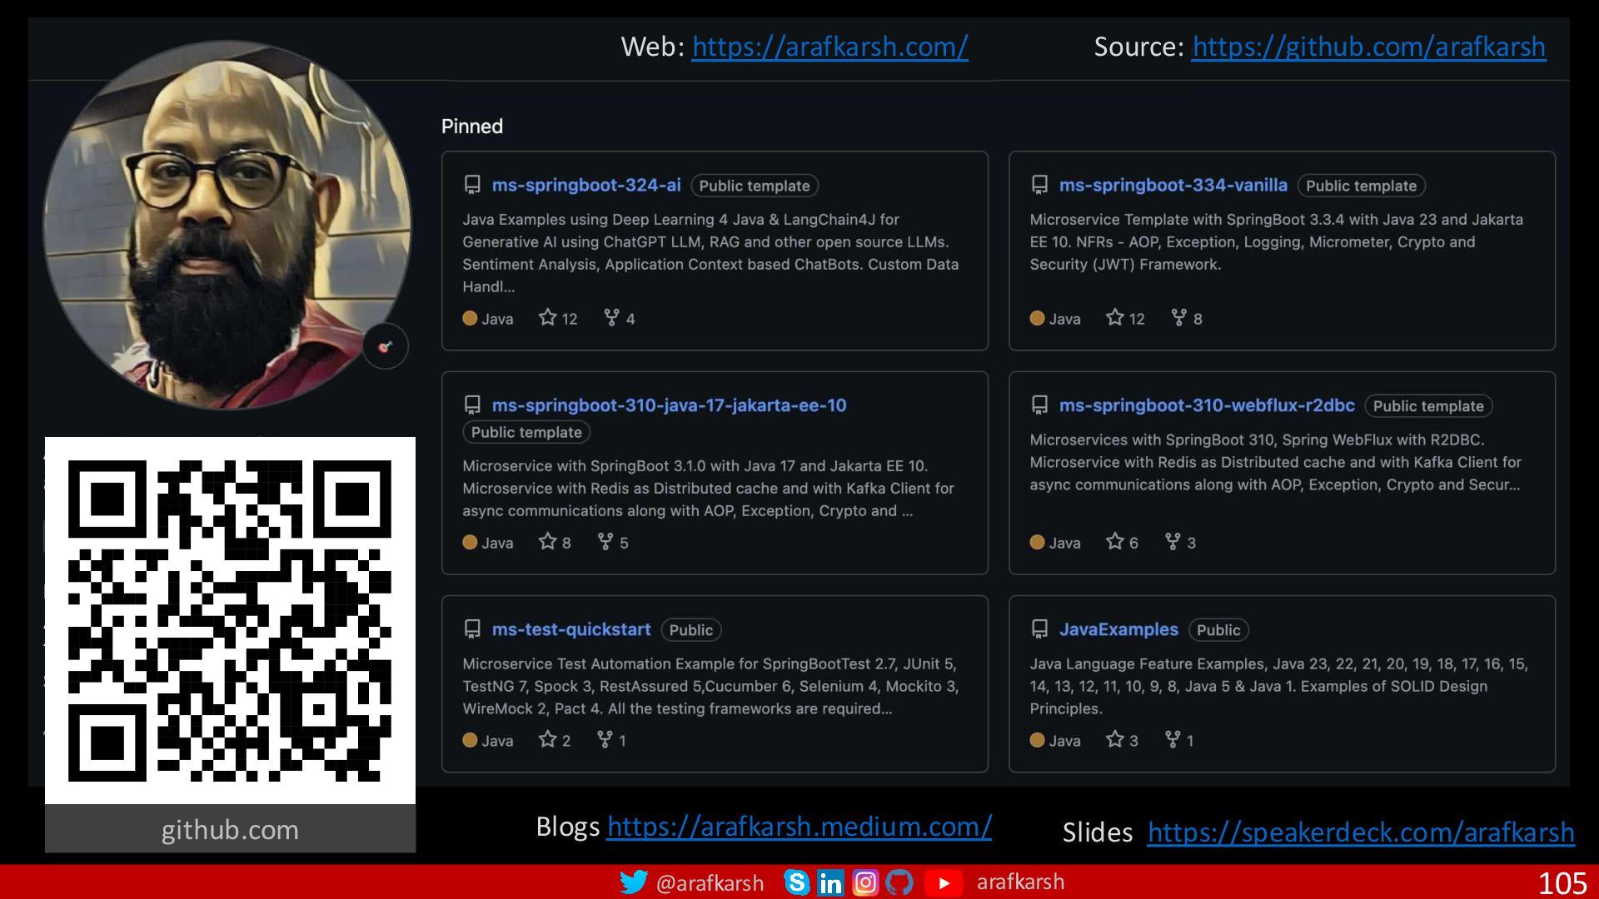Viewport: 1599px width, 899px height.
Task: Click repo icon beside ms-springboot-310-webflux-r2dbc
Action: tap(1039, 405)
